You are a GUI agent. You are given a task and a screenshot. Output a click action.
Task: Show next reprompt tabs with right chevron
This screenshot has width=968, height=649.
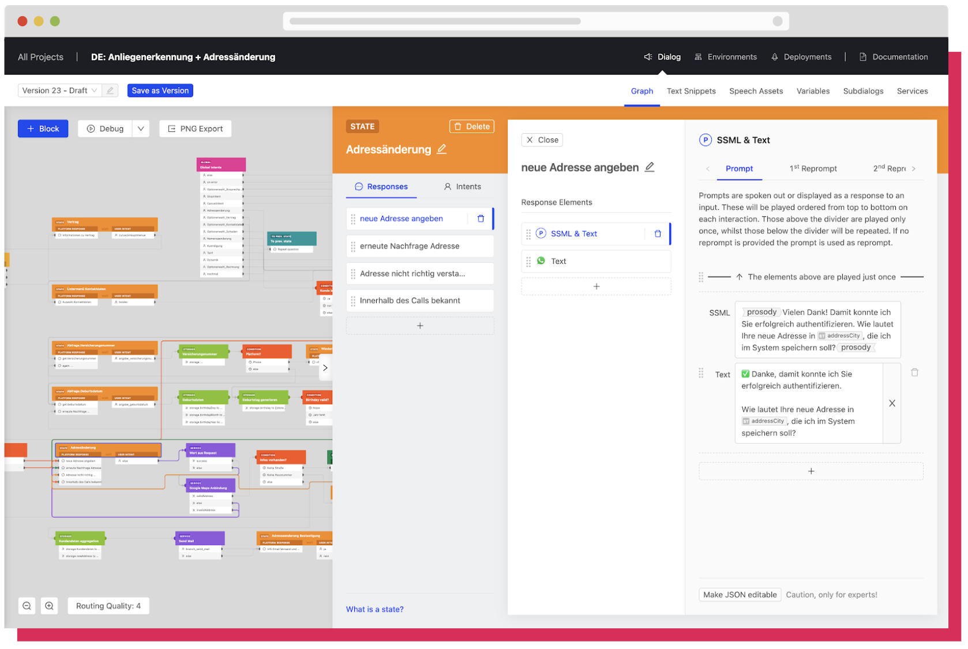[914, 169]
